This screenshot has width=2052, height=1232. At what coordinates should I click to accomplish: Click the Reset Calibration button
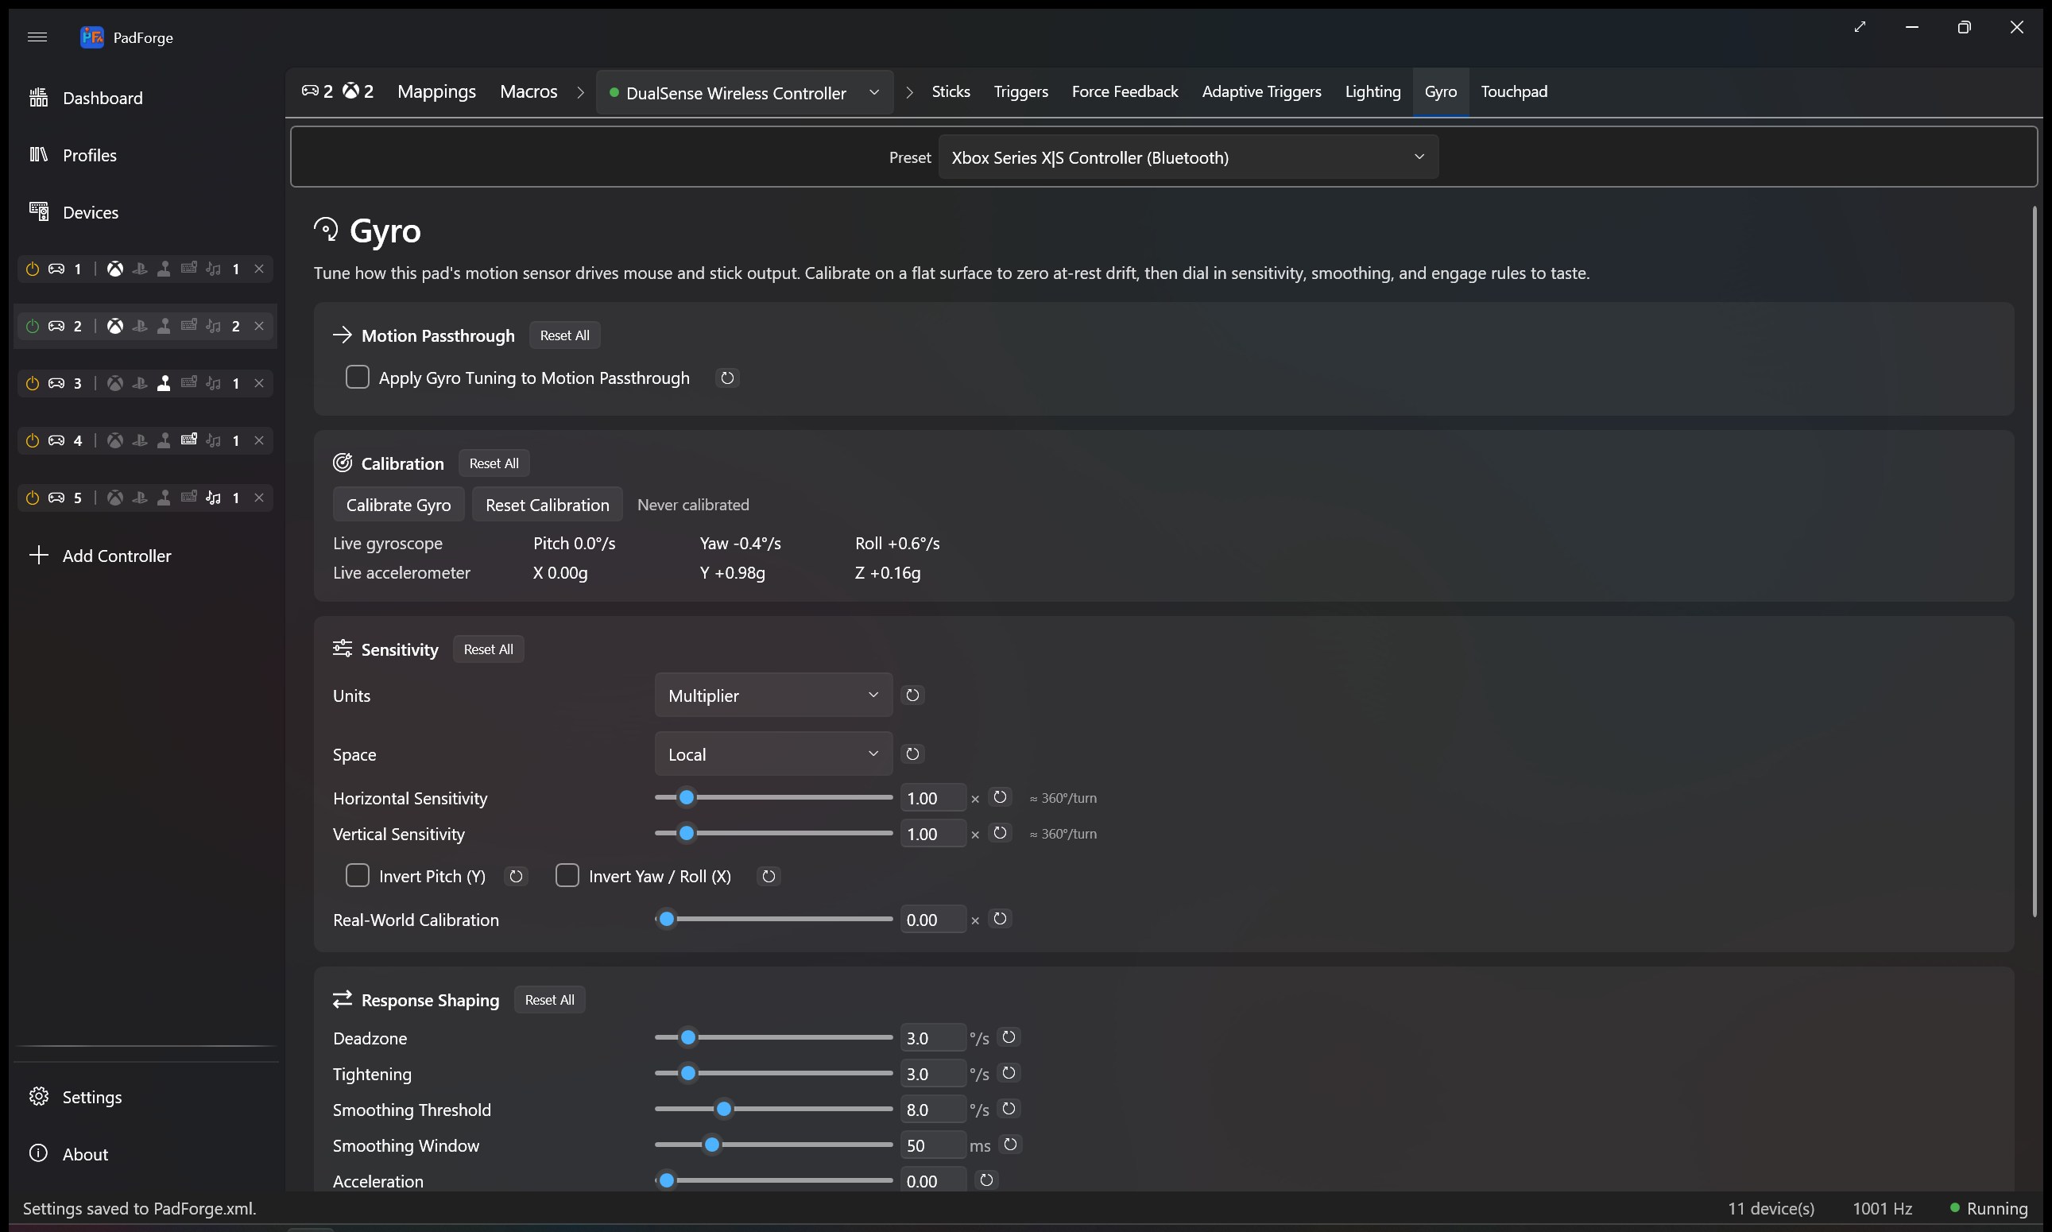[547, 505]
